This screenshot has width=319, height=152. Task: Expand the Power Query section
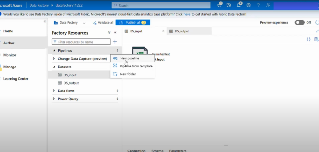click(54, 99)
